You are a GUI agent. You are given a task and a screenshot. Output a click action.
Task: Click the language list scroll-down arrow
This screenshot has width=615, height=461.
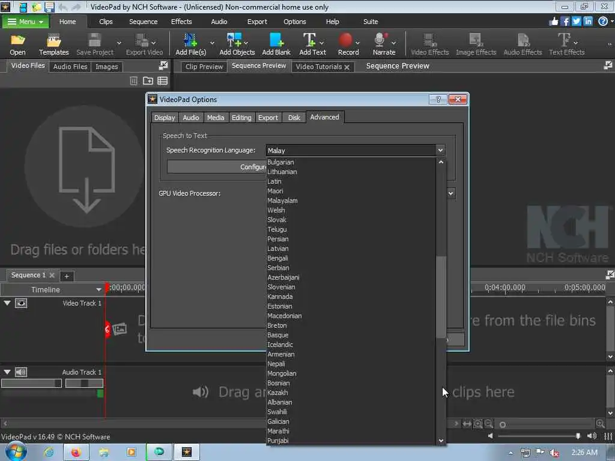tap(441, 441)
